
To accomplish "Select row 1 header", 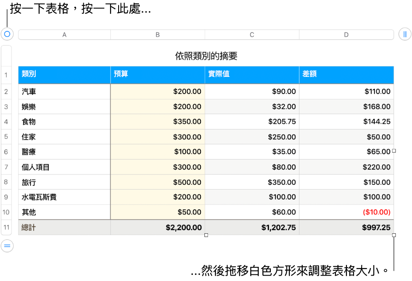I will [x=6, y=75].
